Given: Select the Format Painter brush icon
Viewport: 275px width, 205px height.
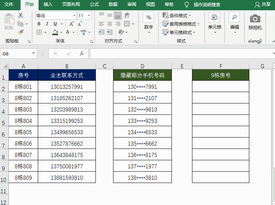Looking at the screenshot, I should [x=21, y=32].
